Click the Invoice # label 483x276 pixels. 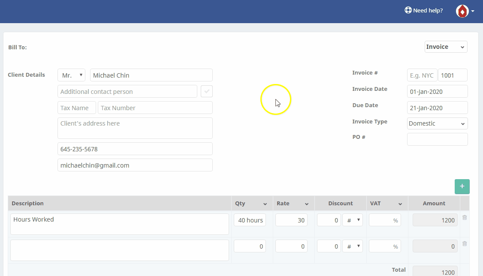365,72
